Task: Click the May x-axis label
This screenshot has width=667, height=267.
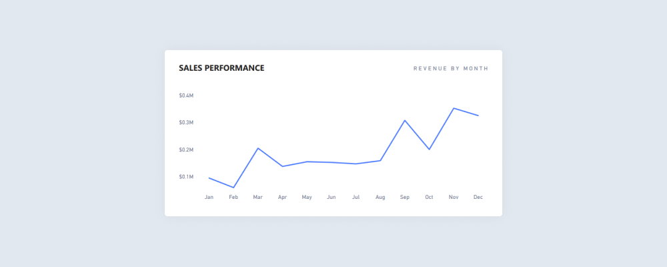Action: tap(307, 198)
